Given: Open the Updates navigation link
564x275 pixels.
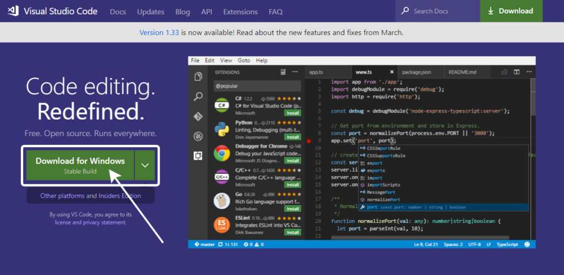Looking at the screenshot, I should pyautogui.click(x=151, y=12).
